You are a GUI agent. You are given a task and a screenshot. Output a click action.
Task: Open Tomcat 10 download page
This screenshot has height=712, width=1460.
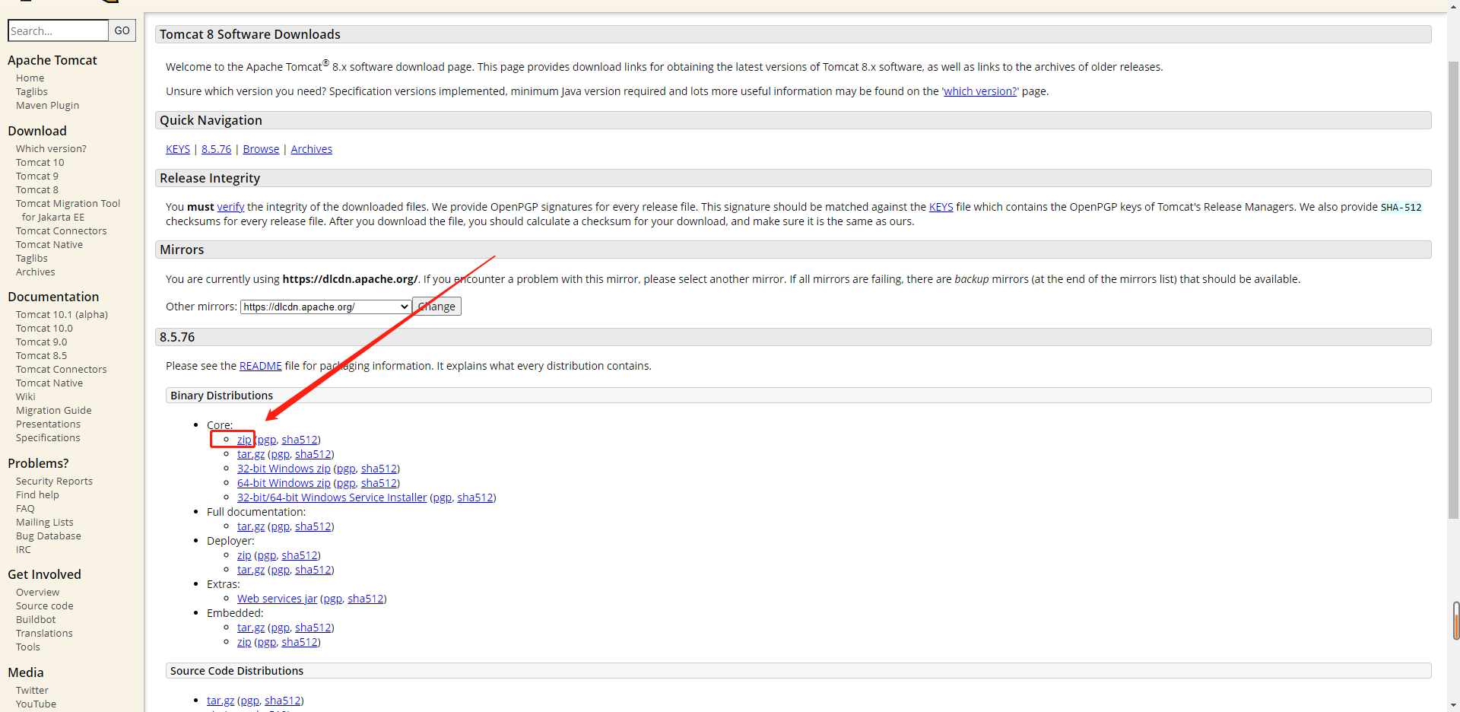[40, 163]
